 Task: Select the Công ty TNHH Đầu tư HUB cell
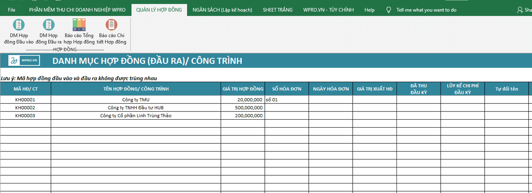point(136,108)
